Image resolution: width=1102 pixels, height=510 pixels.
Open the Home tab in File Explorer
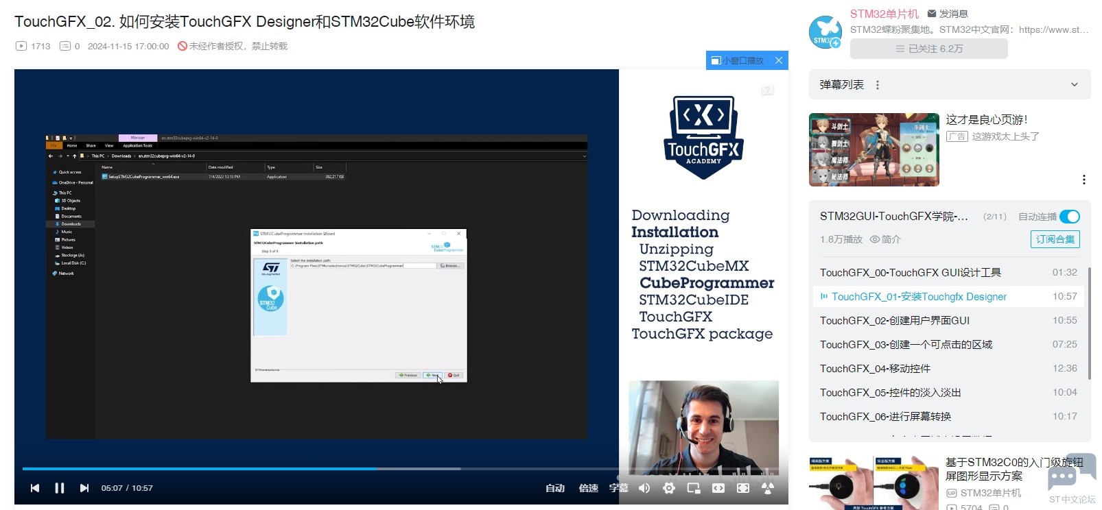click(72, 145)
